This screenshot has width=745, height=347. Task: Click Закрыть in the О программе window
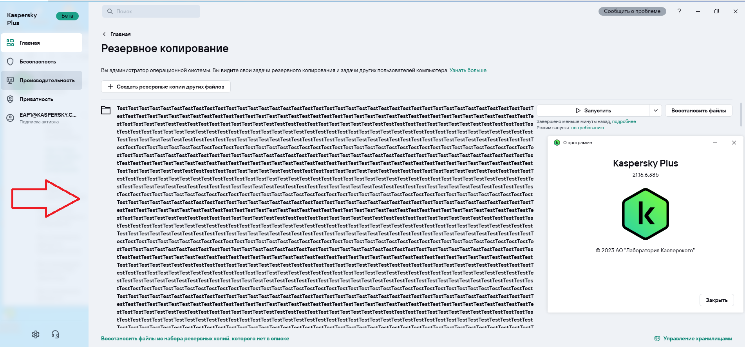716,300
